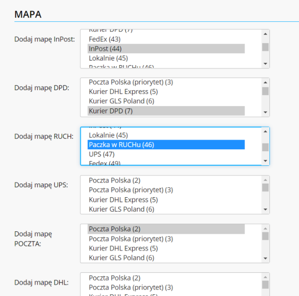Click scrollbar thumb of DHL map list
The width and height of the screenshot is (299, 296).
click(x=265, y=285)
